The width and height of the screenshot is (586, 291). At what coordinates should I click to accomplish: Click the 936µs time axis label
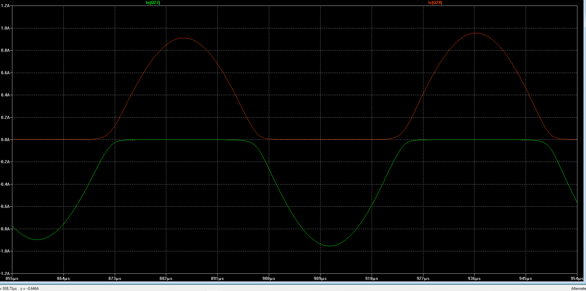474,278
